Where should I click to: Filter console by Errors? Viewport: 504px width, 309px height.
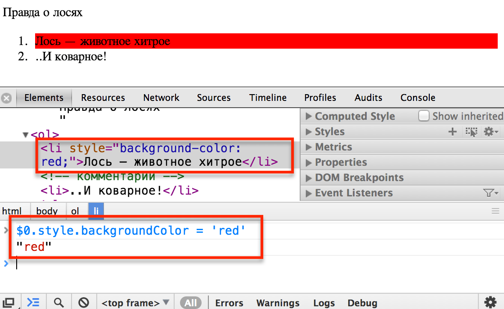click(x=229, y=303)
